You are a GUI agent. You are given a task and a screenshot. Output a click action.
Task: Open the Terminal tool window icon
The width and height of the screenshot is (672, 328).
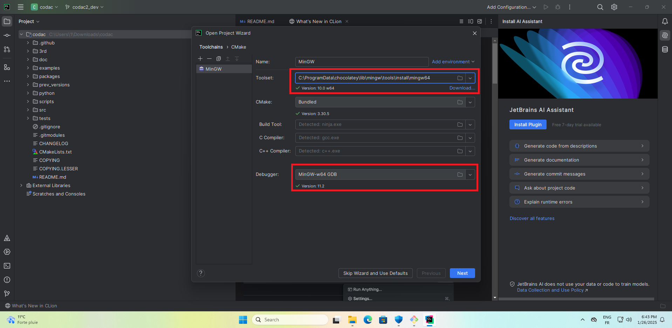7,266
